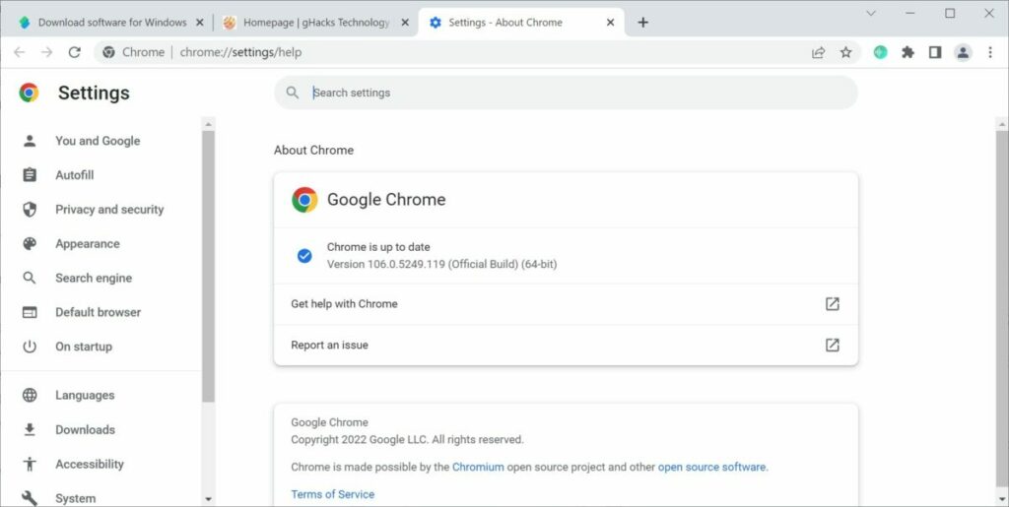This screenshot has width=1009, height=507.
Task: Focus the Search settings field
Action: (x=566, y=93)
